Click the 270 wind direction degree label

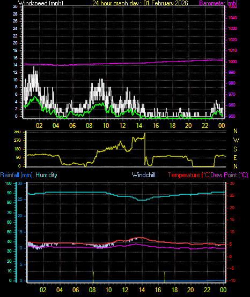coord(18,141)
